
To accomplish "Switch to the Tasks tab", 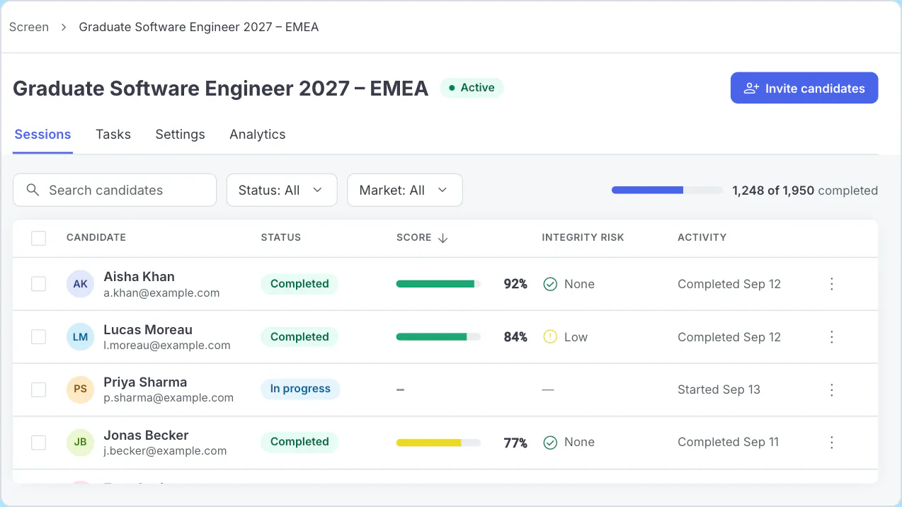I will 113,135.
